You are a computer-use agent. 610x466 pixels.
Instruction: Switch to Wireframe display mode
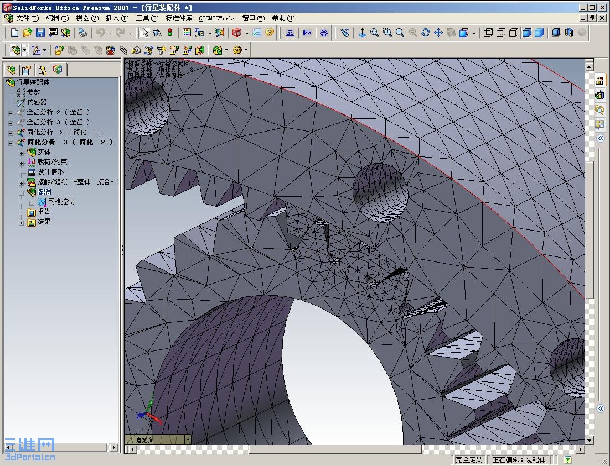[488, 33]
